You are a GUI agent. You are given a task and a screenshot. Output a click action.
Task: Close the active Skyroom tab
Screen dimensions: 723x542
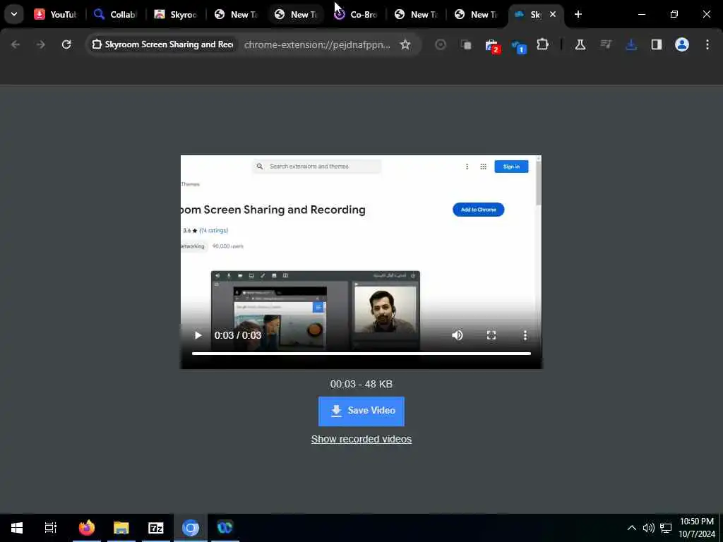(553, 14)
